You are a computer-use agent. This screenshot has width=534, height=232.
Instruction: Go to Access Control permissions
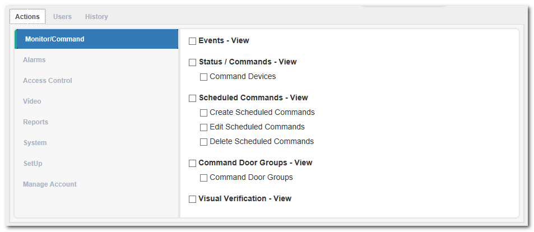pyautogui.click(x=96, y=81)
